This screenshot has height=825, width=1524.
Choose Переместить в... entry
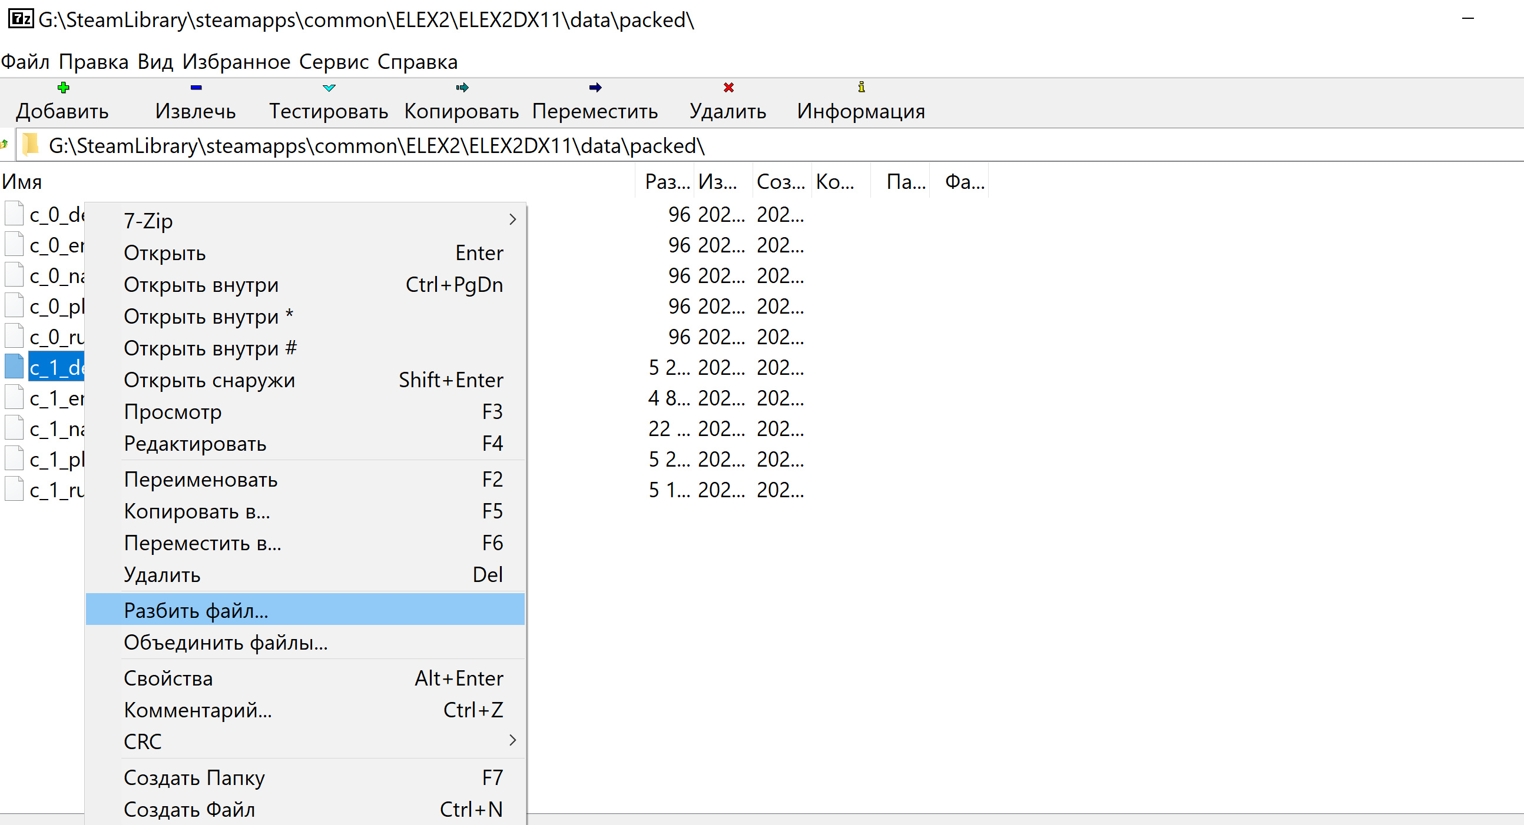[305, 543]
